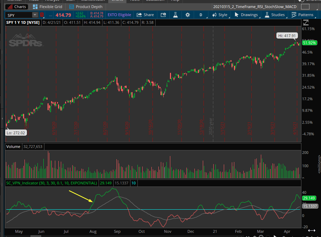321x237 pixels.
Task: Click the O: 411.51 open price field
Action: coord(72,22)
